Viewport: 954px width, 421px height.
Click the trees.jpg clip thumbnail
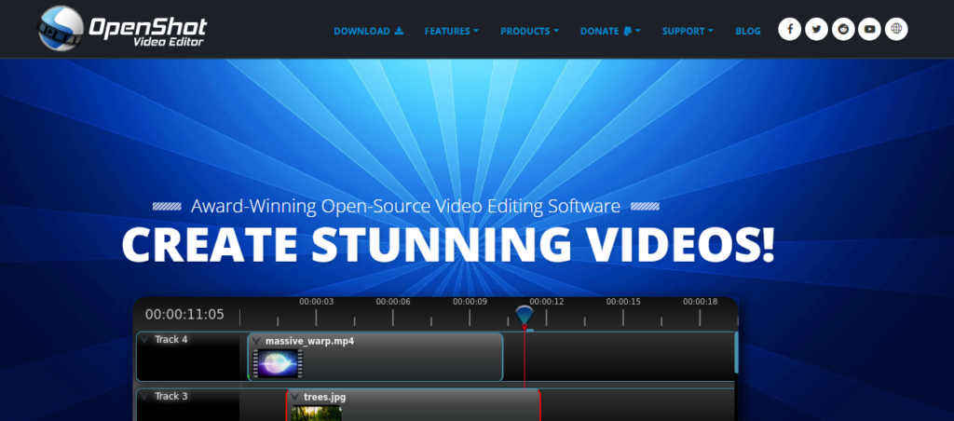(316, 414)
